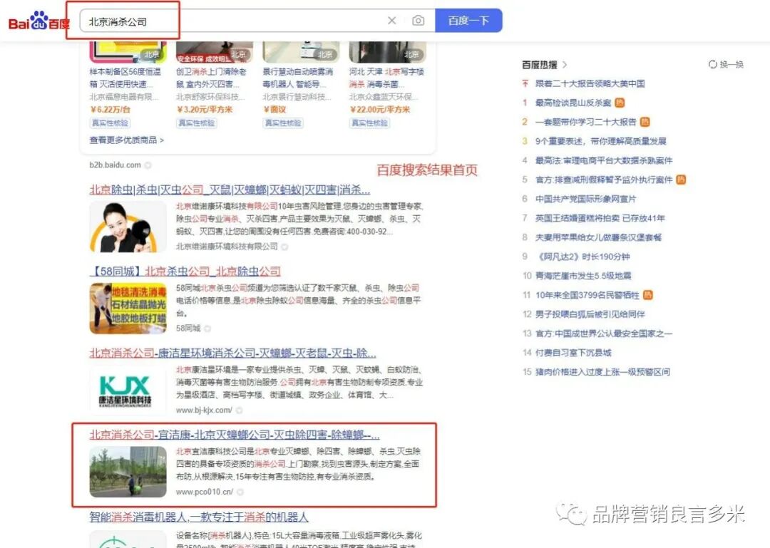Open the woman with phone thumbnail
The width and height of the screenshot is (770, 548).
tap(128, 227)
